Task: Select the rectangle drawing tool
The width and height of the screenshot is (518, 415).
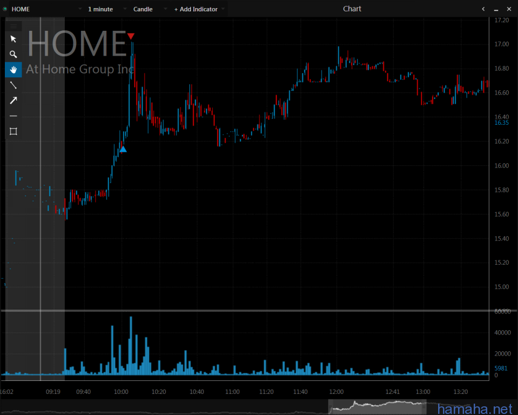Action: pos(13,131)
